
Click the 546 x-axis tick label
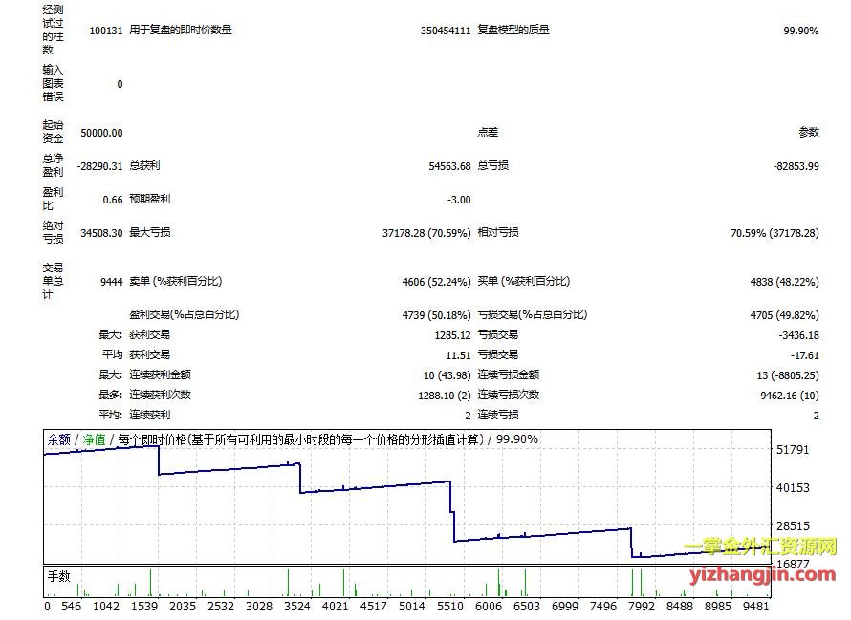pyautogui.click(x=72, y=606)
